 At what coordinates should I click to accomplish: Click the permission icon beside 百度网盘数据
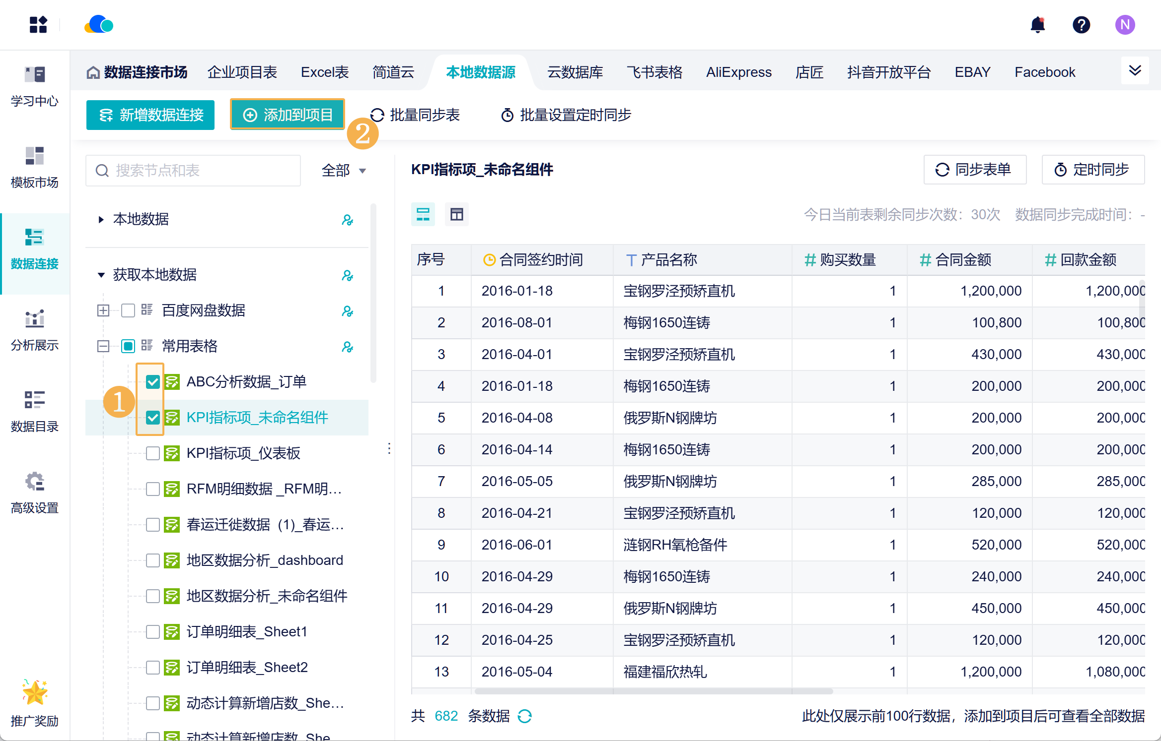tap(347, 311)
